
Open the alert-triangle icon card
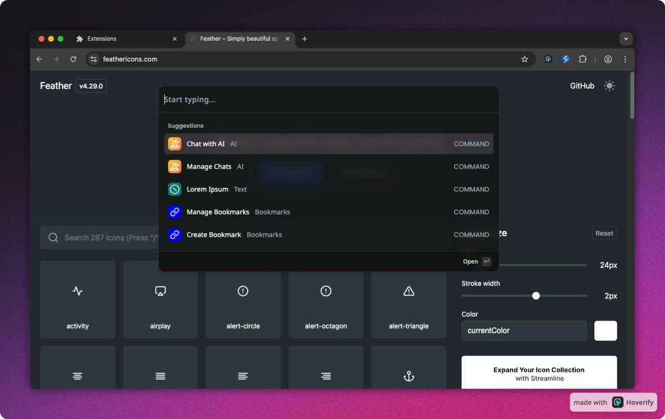[408, 299]
